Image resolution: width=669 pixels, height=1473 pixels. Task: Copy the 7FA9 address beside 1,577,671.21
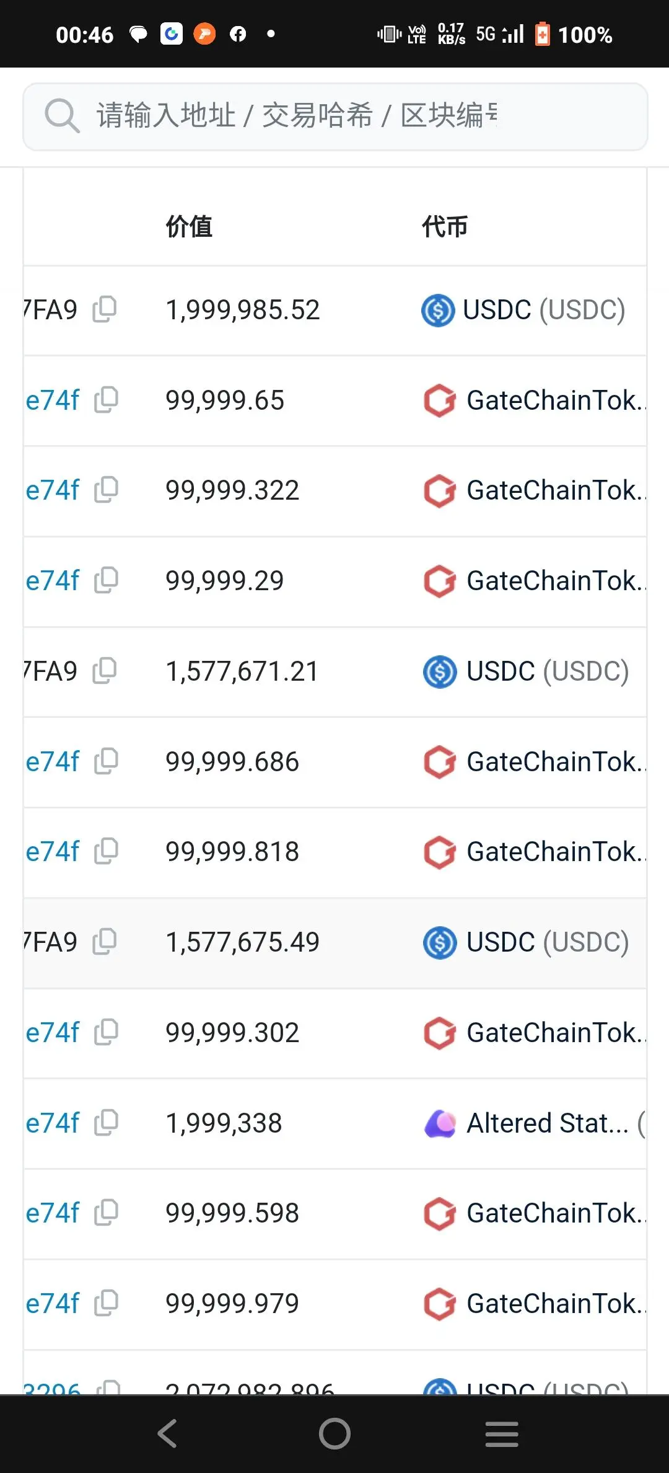coord(105,670)
